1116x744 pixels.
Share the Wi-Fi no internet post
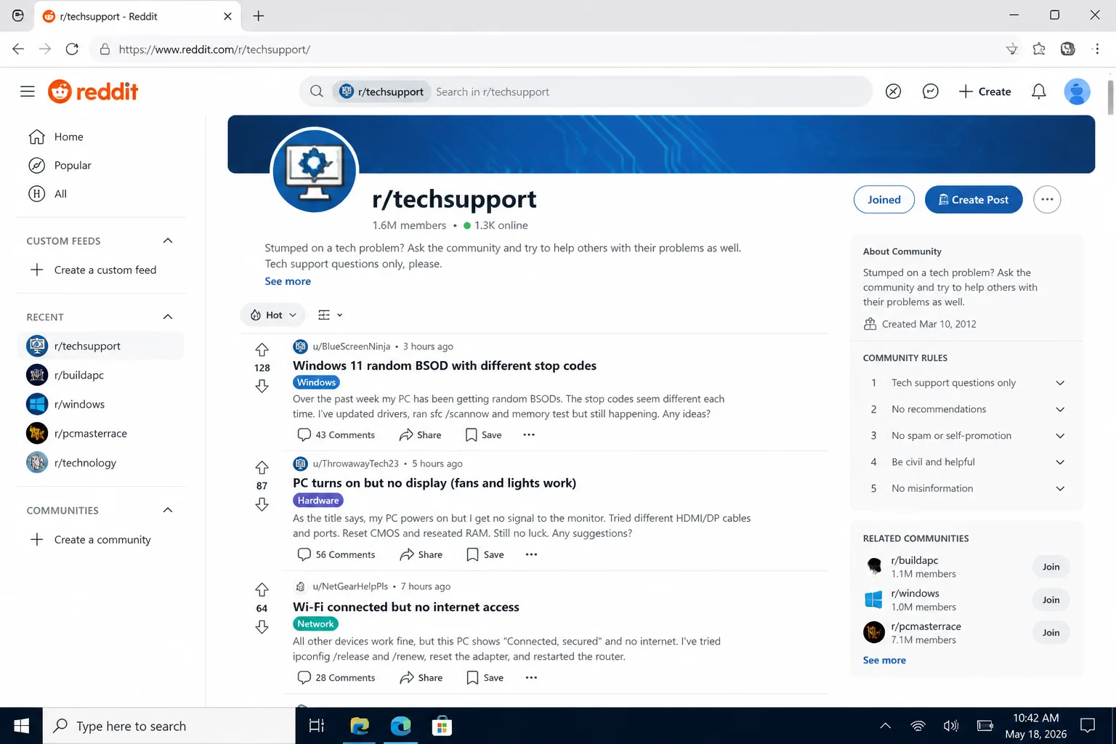(x=421, y=677)
